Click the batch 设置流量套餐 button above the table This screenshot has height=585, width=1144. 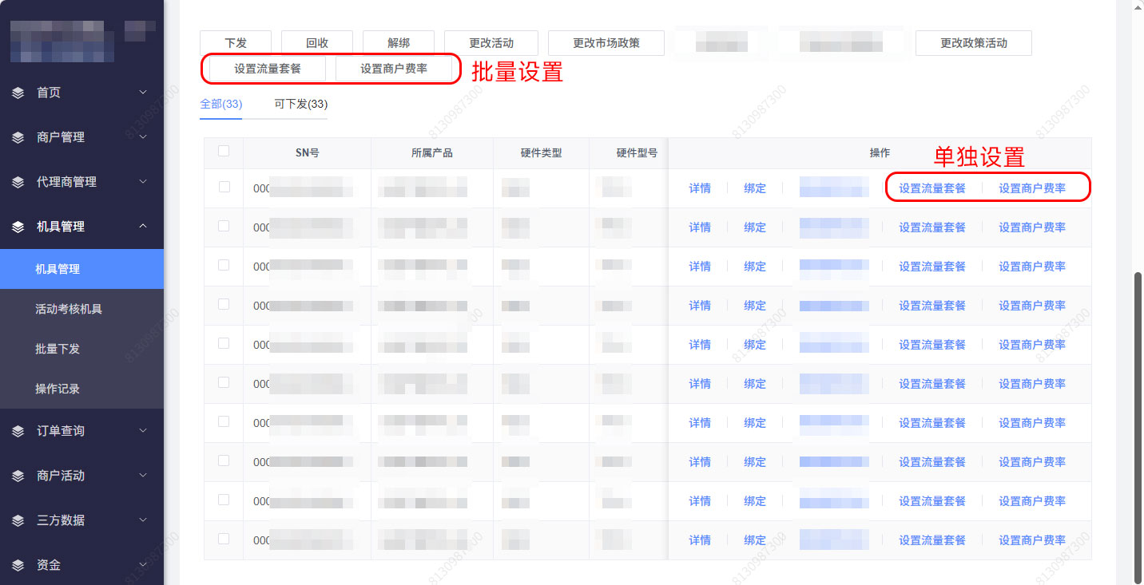(268, 69)
